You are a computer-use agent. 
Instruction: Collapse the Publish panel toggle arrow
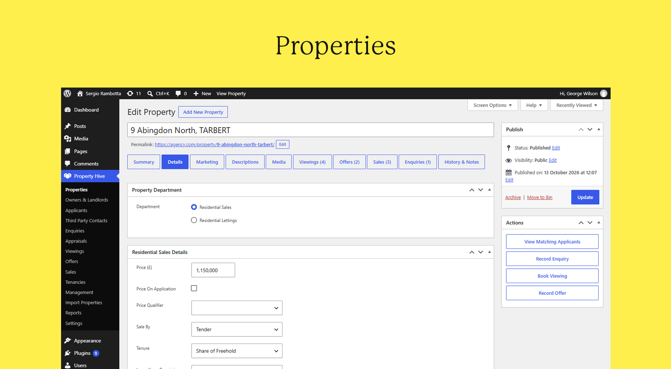point(599,129)
